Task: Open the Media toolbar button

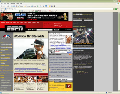Action: (x=33, y=6)
